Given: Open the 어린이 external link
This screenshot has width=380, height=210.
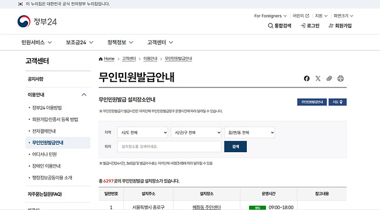Looking at the screenshot, I should 300,16.
